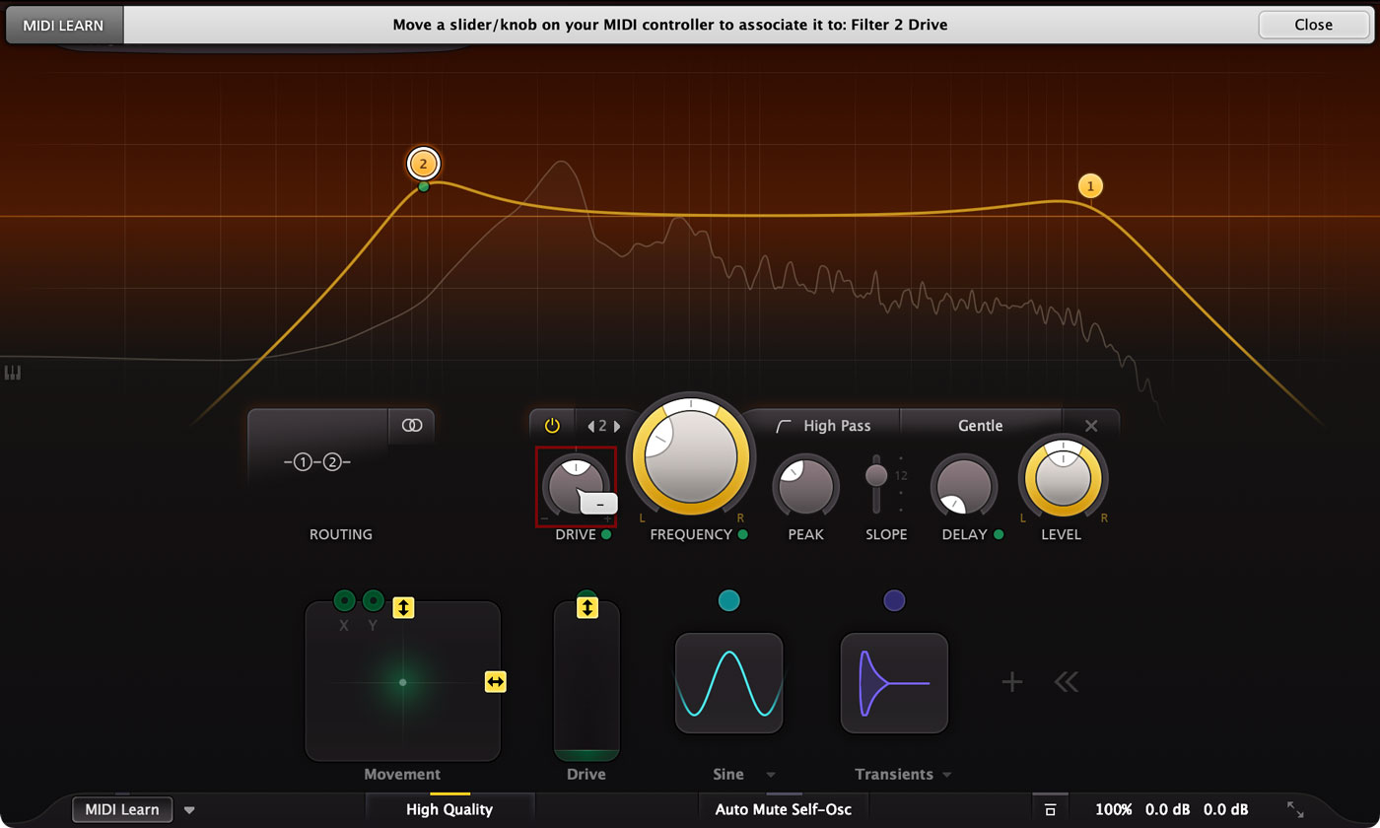Expand the Transients dropdown arrow
The image size is (1380, 828).
(946, 775)
